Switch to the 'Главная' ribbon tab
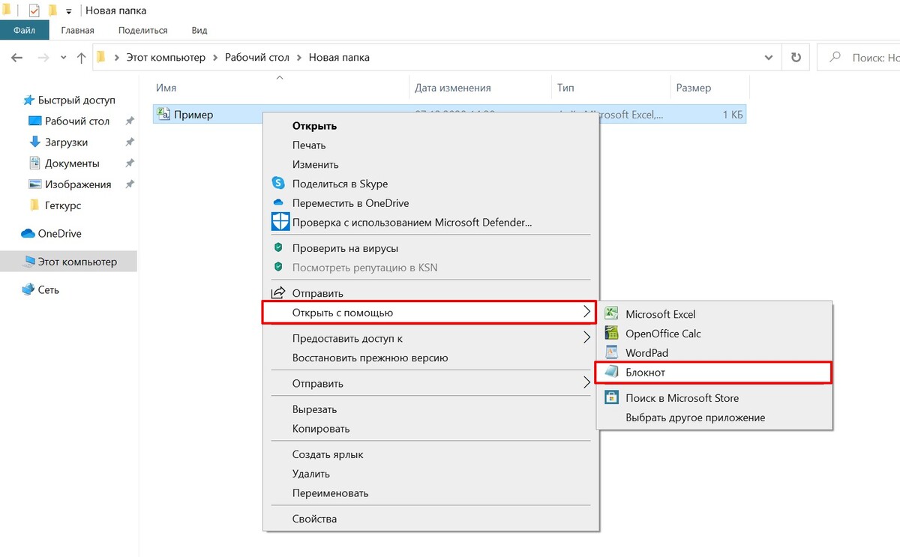The width and height of the screenshot is (900, 557). pos(77,31)
